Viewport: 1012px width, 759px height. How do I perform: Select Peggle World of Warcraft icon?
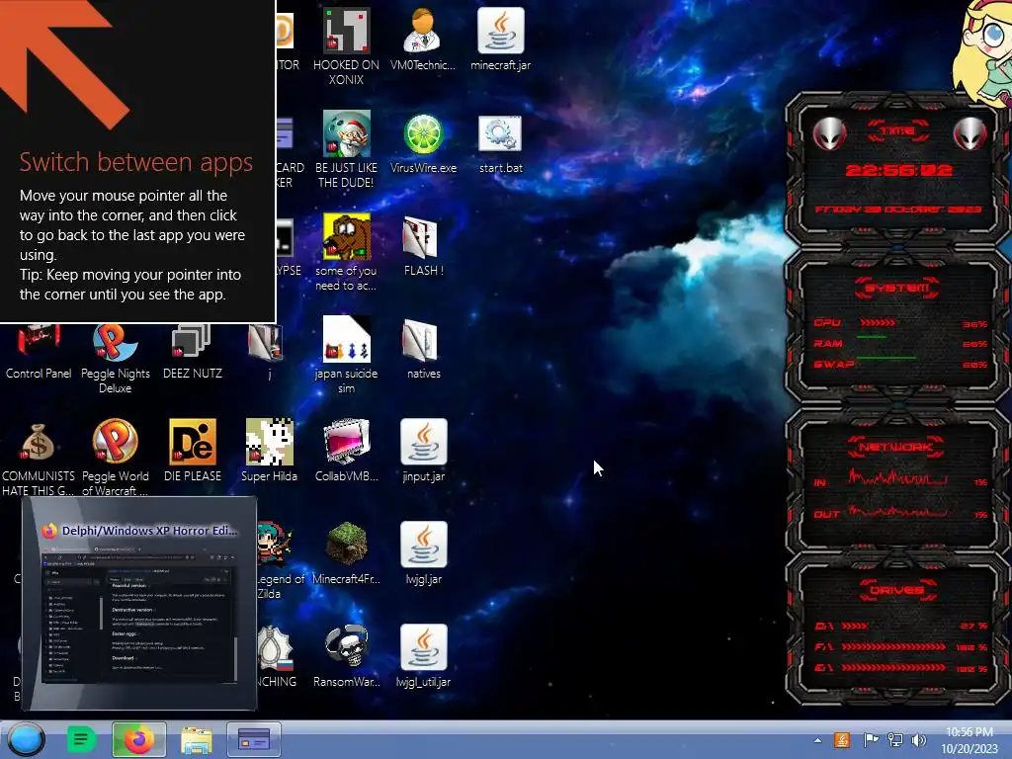(115, 442)
